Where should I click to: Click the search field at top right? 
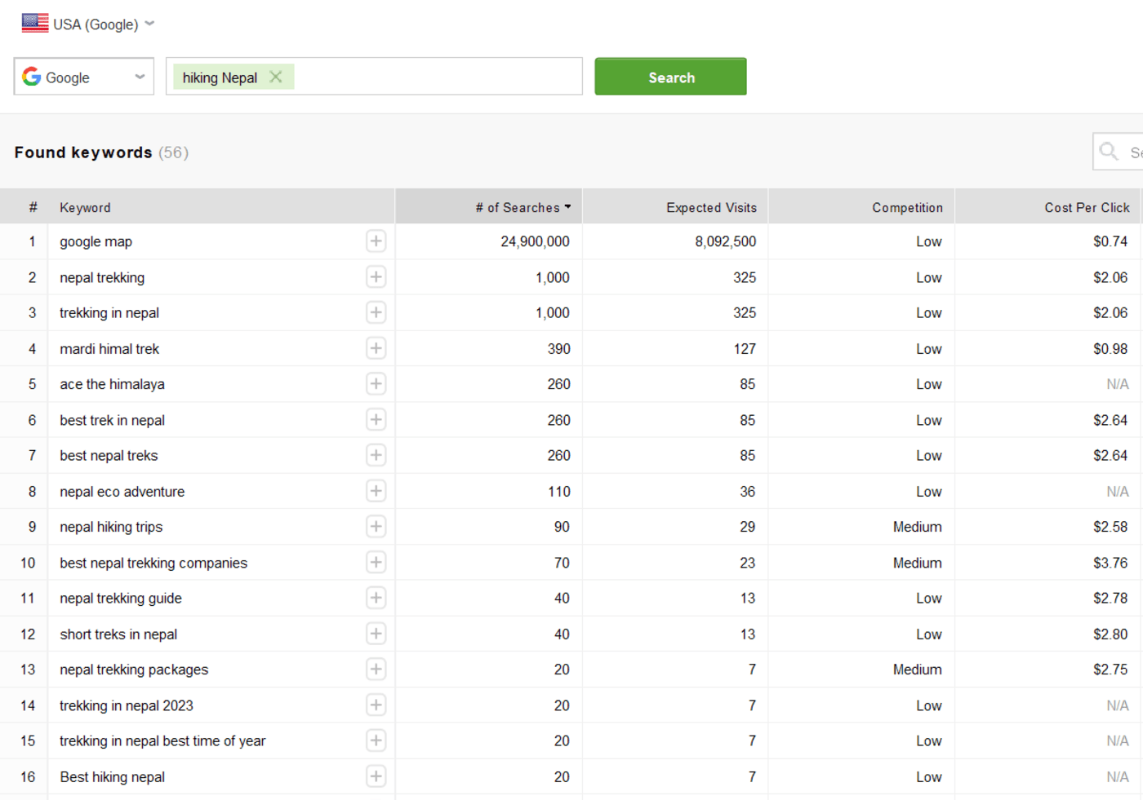coord(1136,151)
